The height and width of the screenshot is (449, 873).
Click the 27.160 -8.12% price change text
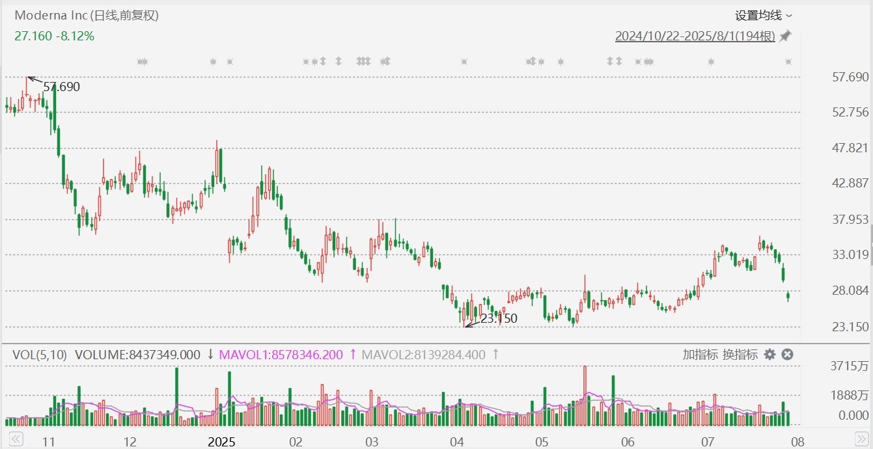54,36
